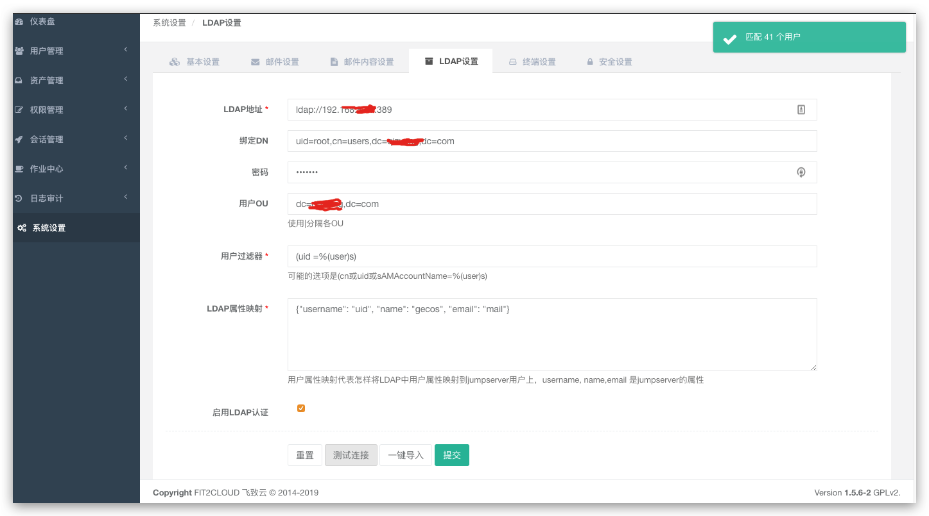Expand the 作业中心 menu chevron
The width and height of the screenshot is (929, 516).
(126, 167)
